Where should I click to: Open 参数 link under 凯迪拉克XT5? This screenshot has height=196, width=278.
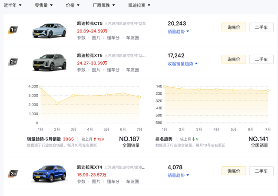pos(81,70)
